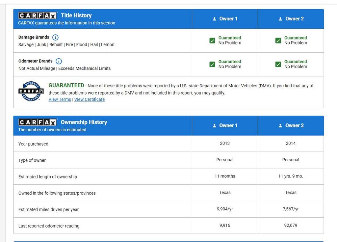Click 'Estimated length of ownership' label
The image size is (337, 242).
click(x=48, y=176)
